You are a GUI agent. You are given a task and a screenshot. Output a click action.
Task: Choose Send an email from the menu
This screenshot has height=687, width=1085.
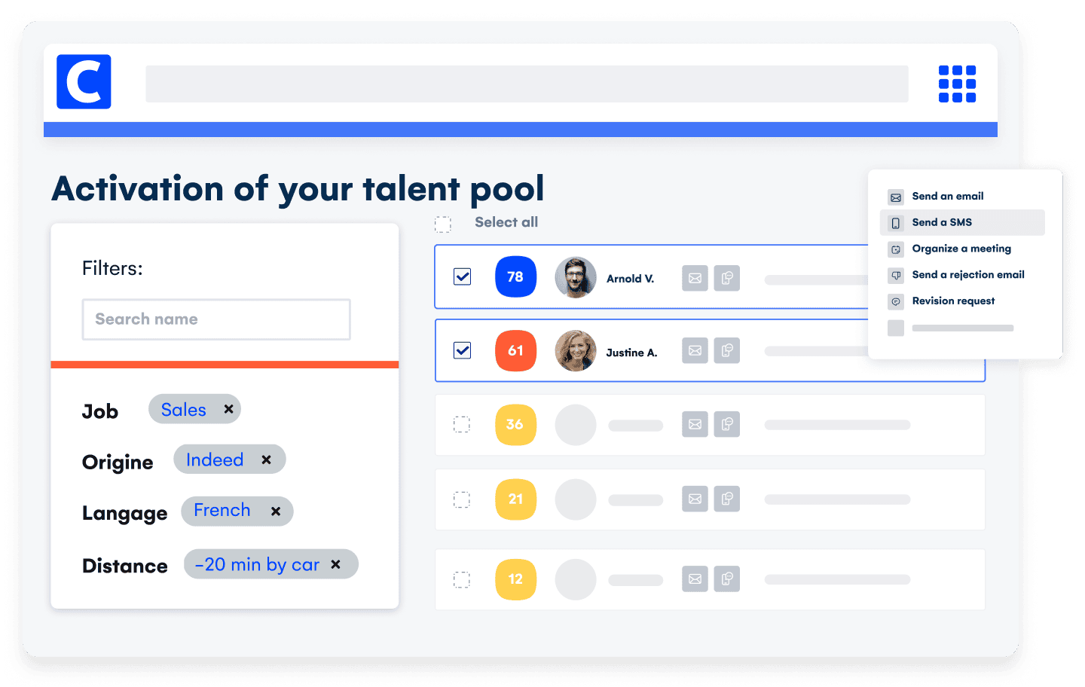[947, 197]
